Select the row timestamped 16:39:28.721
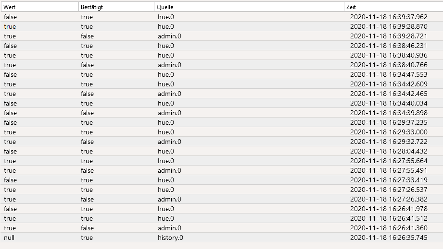443x249 pixels. (221, 36)
